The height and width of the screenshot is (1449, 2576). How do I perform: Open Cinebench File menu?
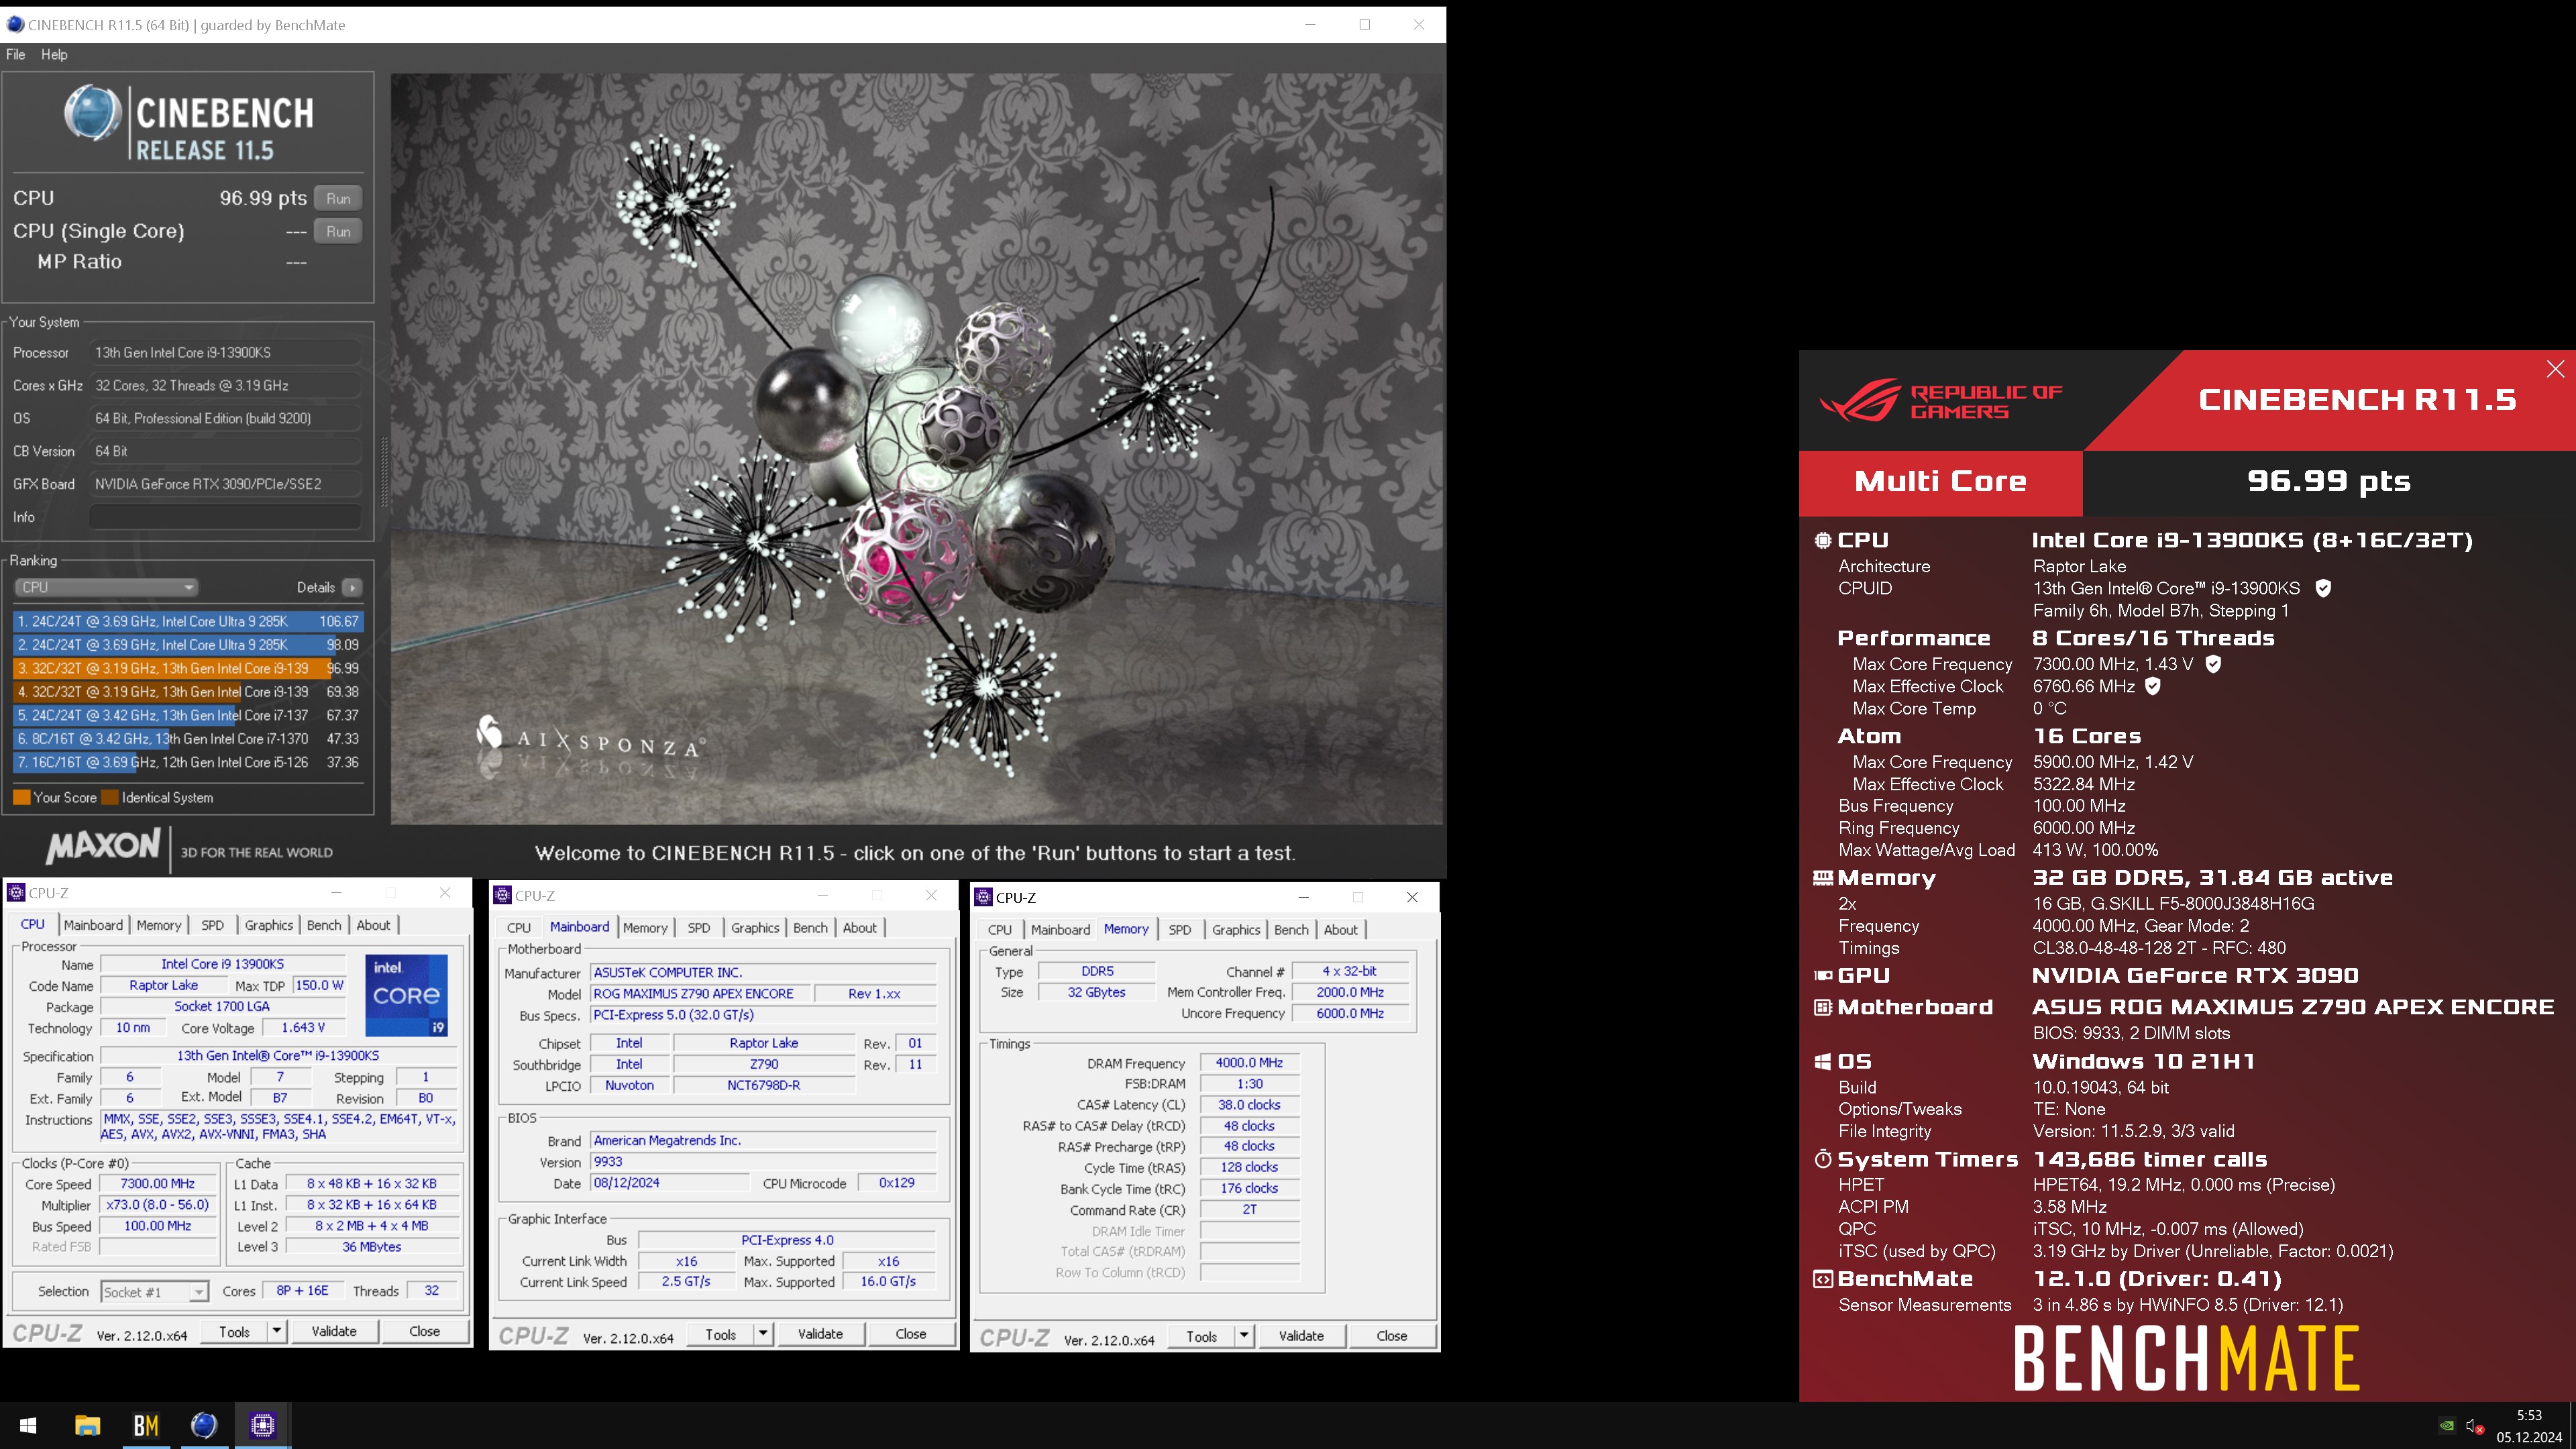coord(16,54)
